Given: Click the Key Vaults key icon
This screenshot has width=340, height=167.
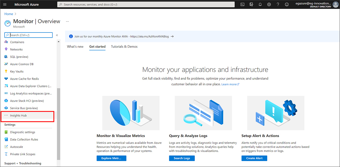Looking at the screenshot, I should pos(6,71).
